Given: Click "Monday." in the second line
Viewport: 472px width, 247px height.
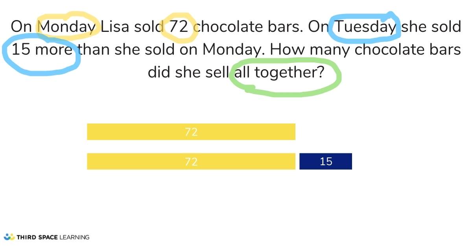Looking at the screenshot, I should click(234, 50).
